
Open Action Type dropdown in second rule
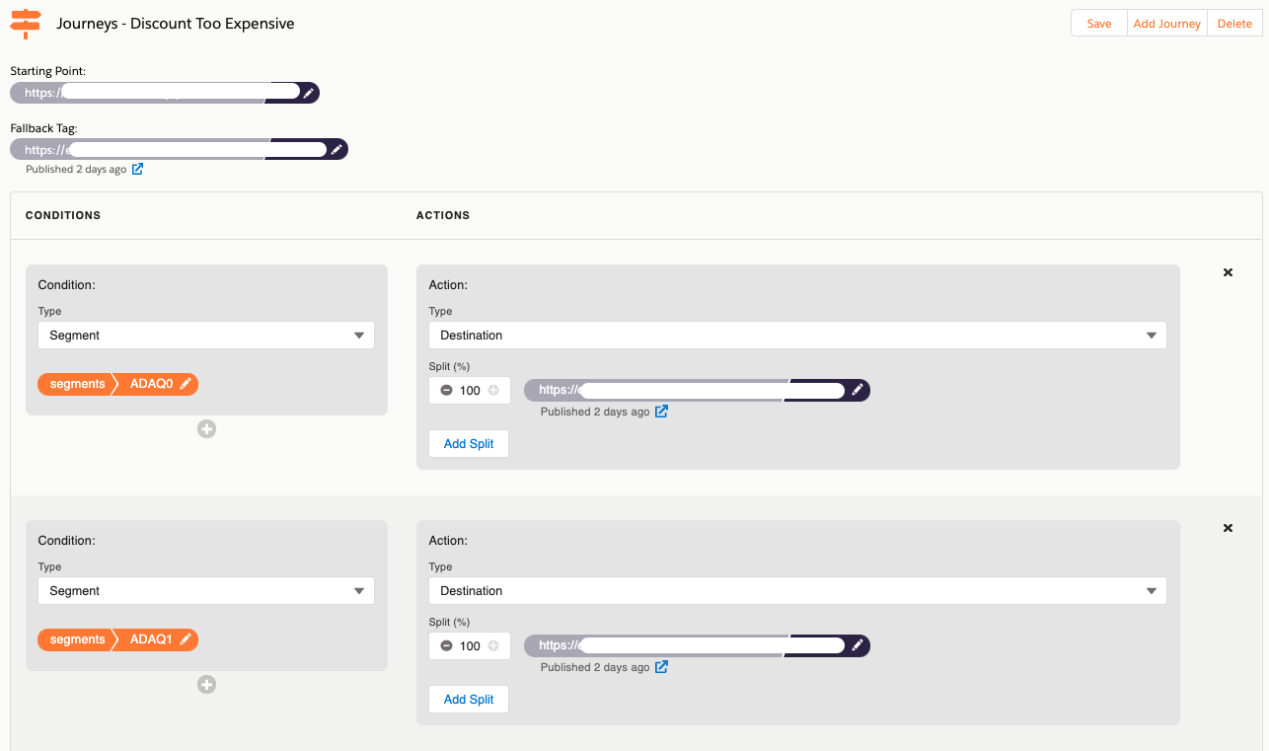[x=797, y=591]
